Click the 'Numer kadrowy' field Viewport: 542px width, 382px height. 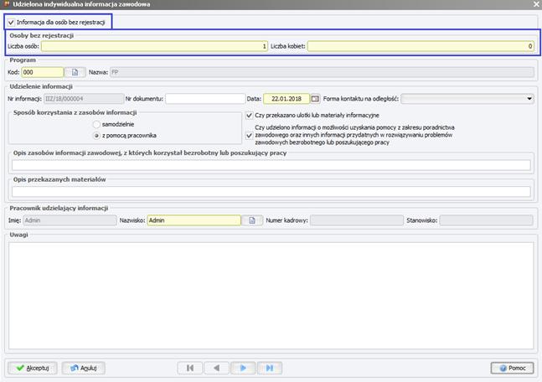coord(357,220)
